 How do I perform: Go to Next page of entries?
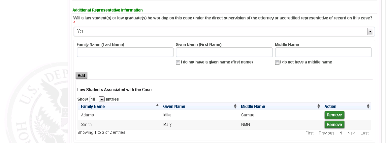coord(351,133)
